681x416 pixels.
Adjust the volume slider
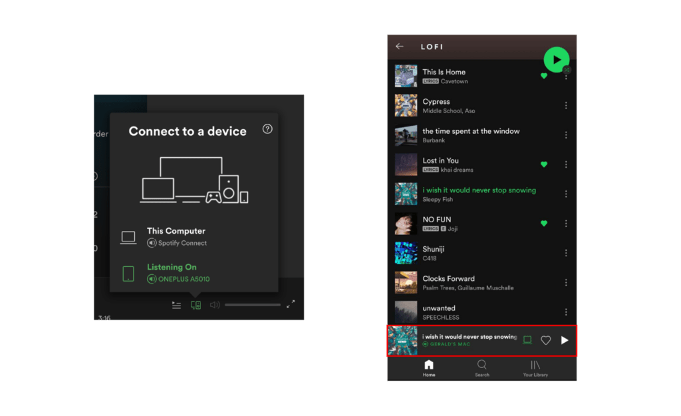252,305
